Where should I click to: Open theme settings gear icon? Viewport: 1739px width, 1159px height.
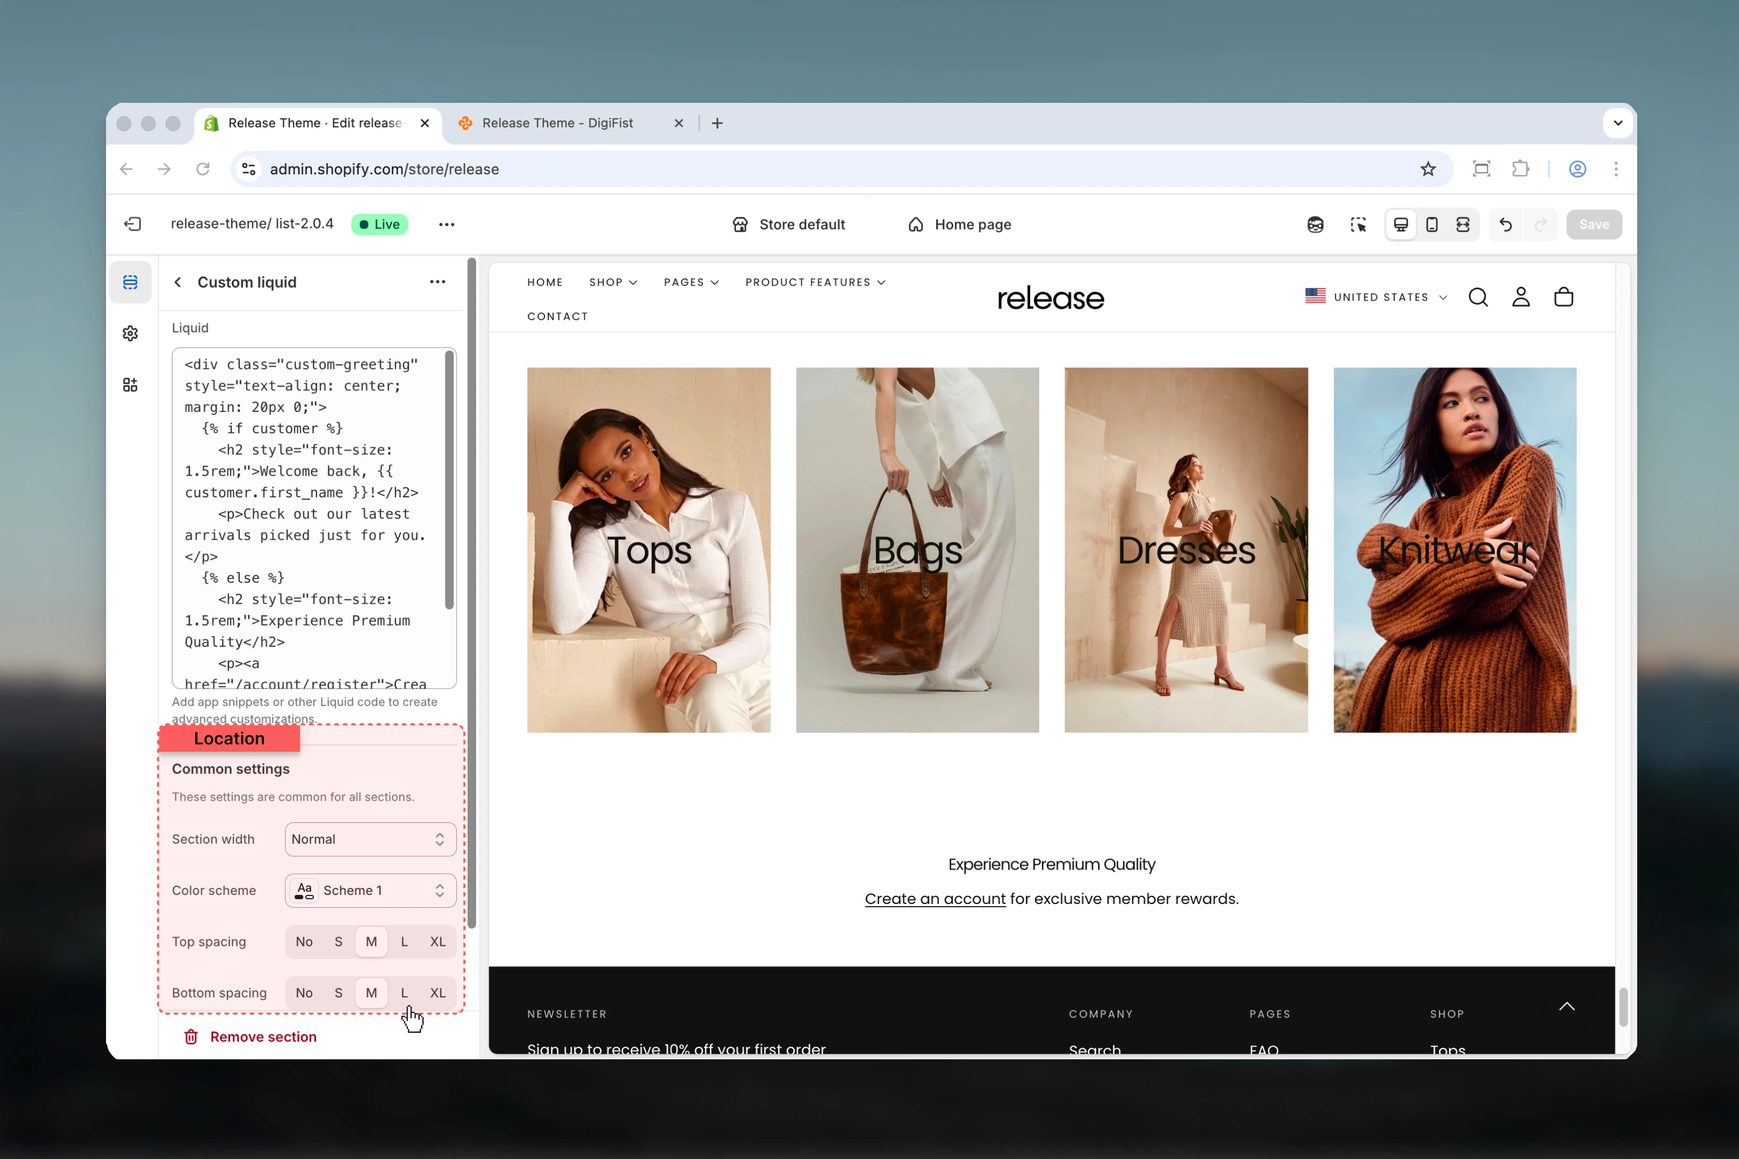pos(130,333)
